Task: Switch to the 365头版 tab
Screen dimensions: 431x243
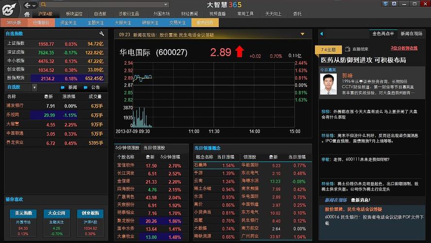Action: (14, 22)
